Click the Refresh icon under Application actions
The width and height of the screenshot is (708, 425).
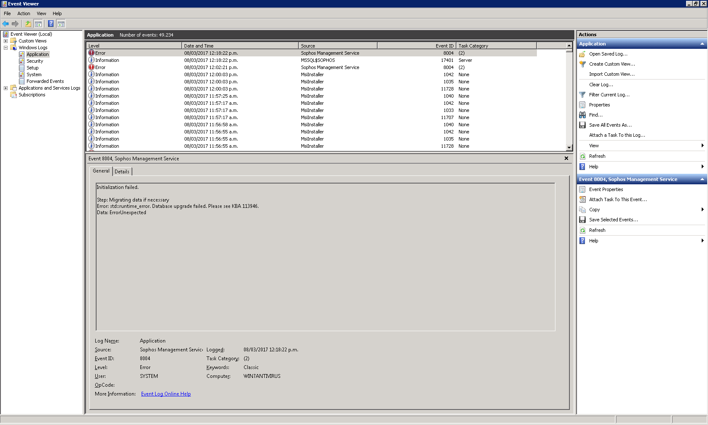[582, 156]
